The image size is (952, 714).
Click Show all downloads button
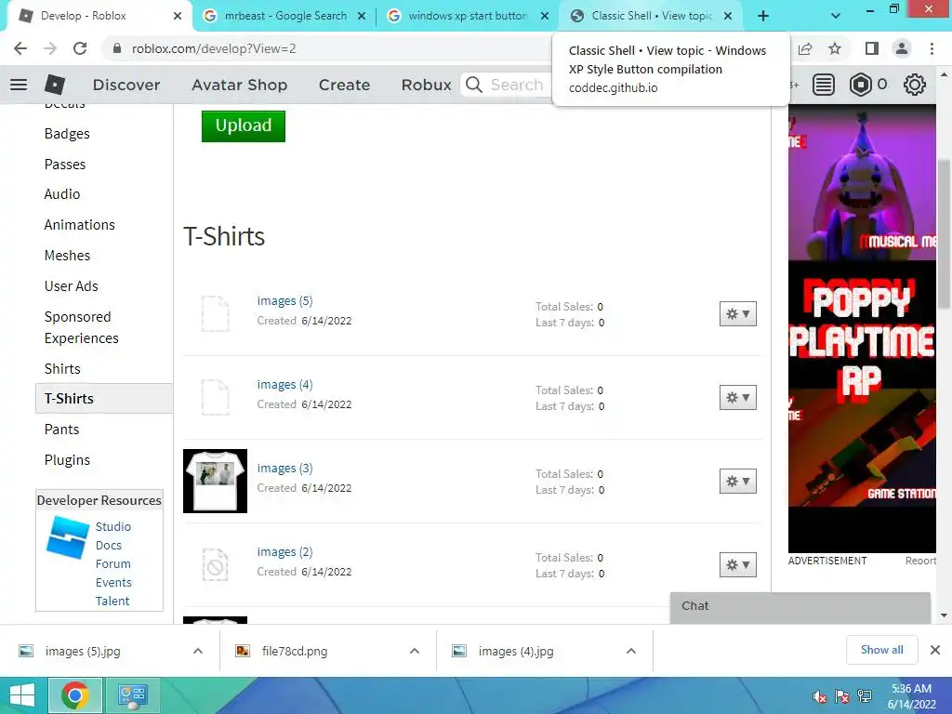(881, 650)
